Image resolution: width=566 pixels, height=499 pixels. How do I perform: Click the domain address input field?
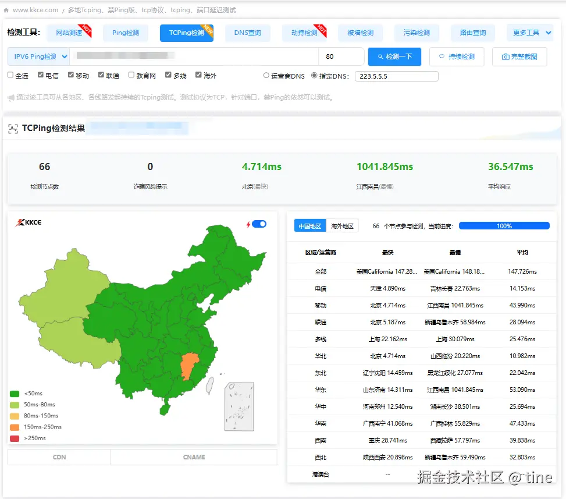coord(194,56)
